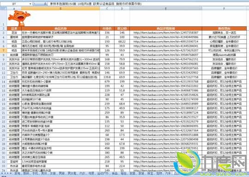Image resolution: width=249 pixels, height=177 pixels.
Task: Select double-12 price cell 17.5
Action: click(x=122, y=135)
